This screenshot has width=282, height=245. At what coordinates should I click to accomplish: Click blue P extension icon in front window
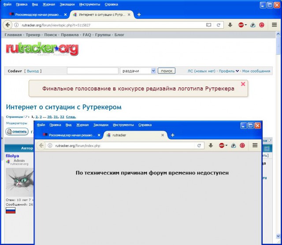pyautogui.click(x=234, y=146)
